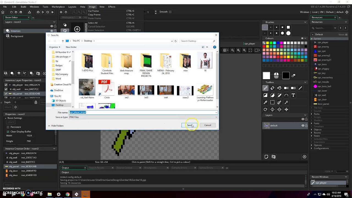Image resolution: width=352 pixels, height=198 pixels.
Task: Select the Ellipse tool in Toolbox
Action: [272, 95]
